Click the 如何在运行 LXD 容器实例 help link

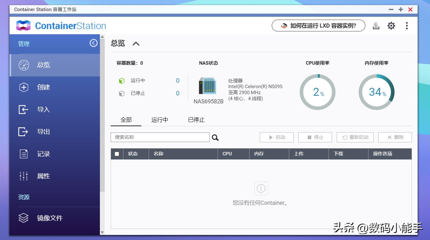pos(318,26)
